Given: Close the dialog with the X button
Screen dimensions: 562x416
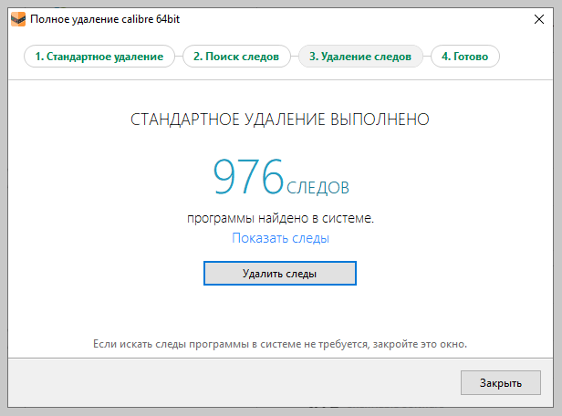Looking at the screenshot, I should point(539,19).
